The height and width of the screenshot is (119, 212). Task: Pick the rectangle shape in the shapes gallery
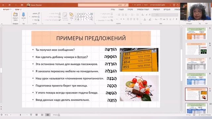tap(83, 14)
